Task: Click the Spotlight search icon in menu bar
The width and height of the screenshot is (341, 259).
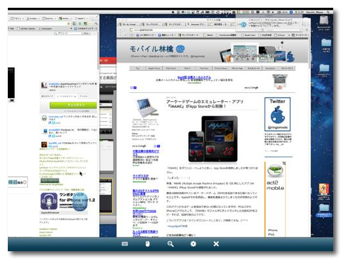Action: [x=328, y=12]
